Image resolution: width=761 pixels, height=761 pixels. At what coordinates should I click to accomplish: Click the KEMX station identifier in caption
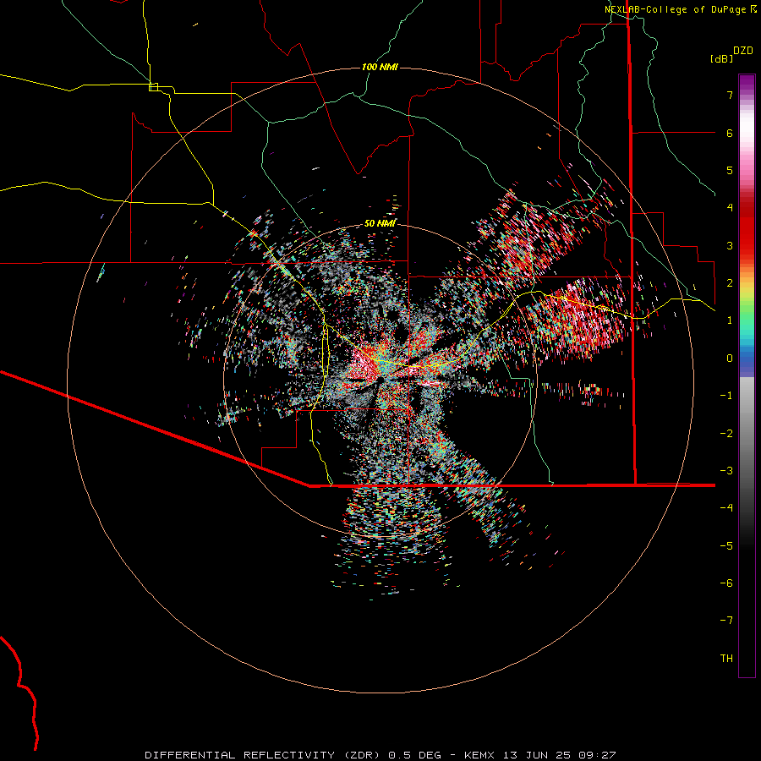click(479, 755)
